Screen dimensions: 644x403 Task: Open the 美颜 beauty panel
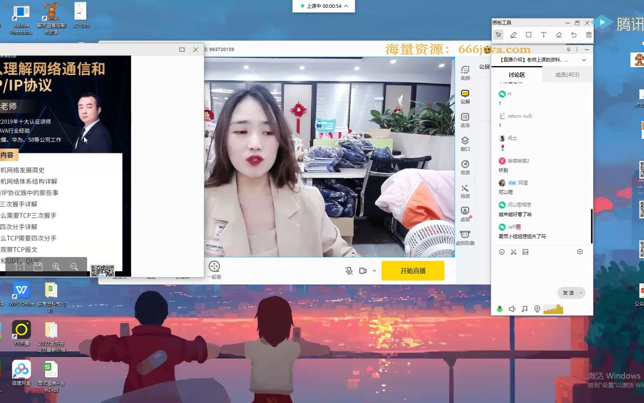[465, 73]
